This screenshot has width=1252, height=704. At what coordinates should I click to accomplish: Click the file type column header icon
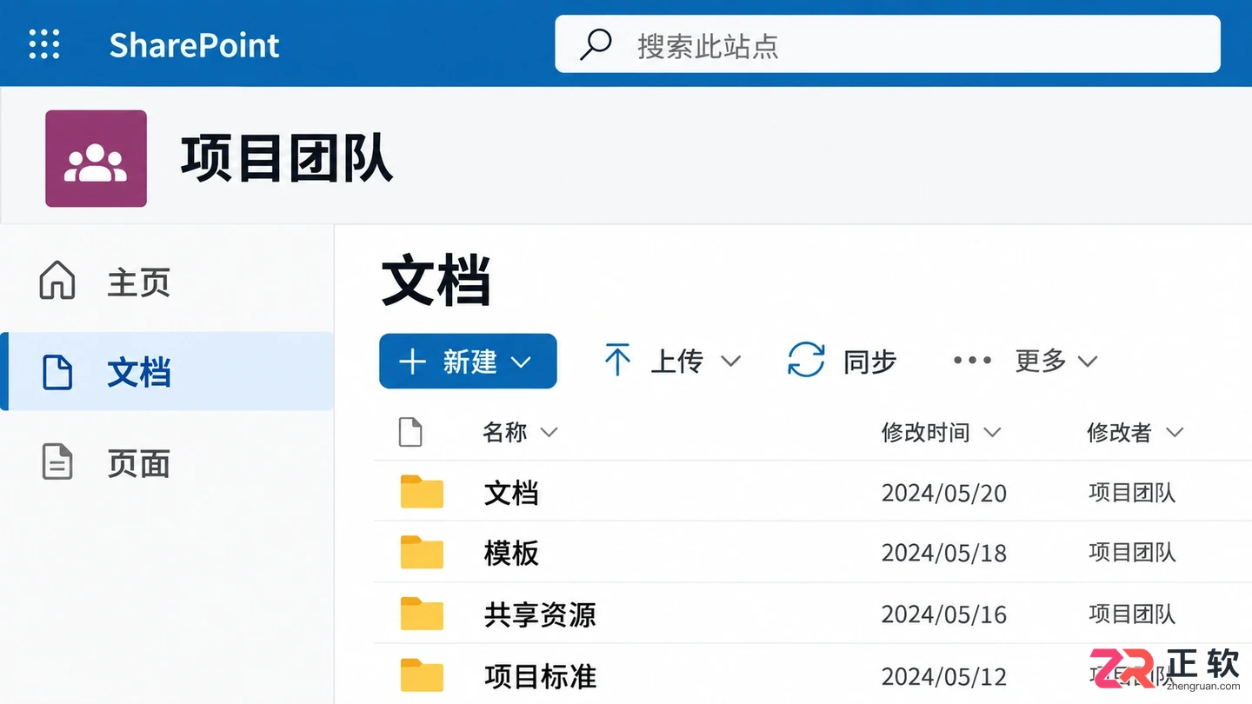point(410,432)
